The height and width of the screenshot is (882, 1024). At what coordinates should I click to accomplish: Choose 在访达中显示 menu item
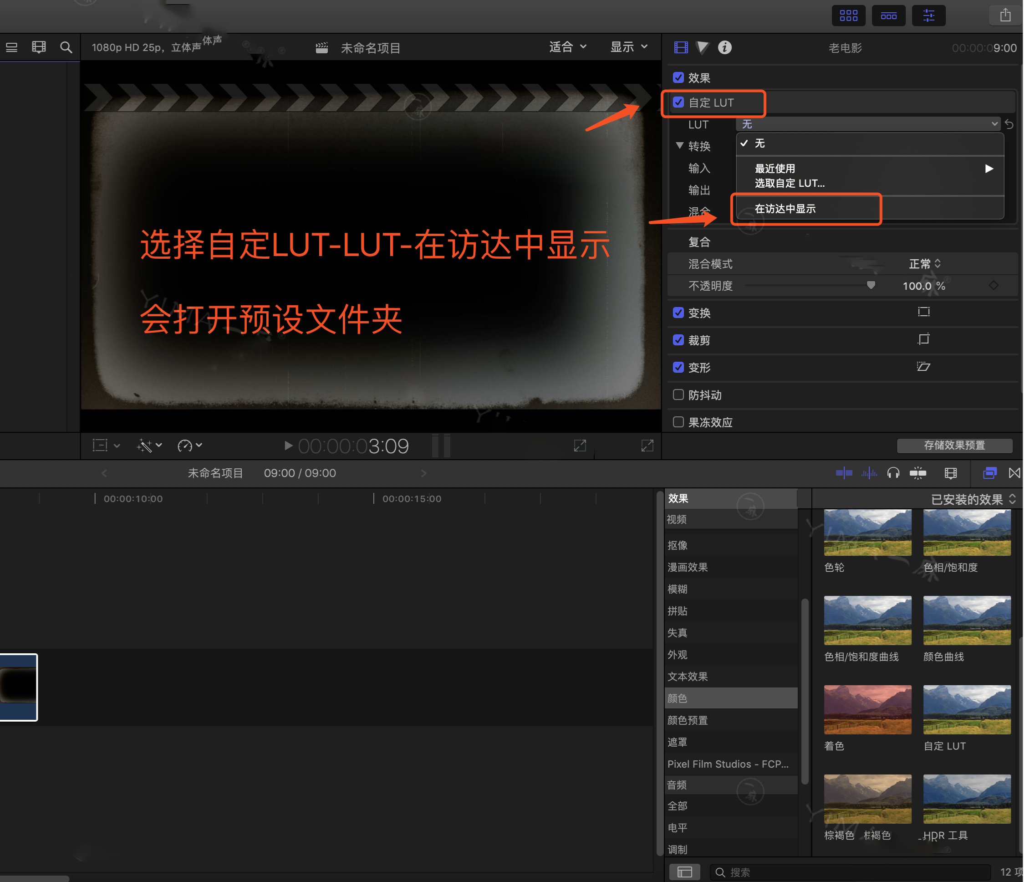tap(870, 209)
